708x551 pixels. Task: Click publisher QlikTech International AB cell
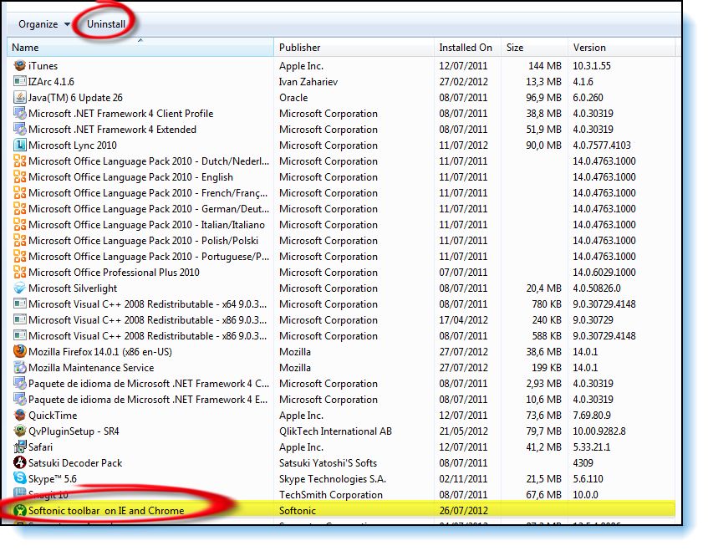[x=335, y=431]
